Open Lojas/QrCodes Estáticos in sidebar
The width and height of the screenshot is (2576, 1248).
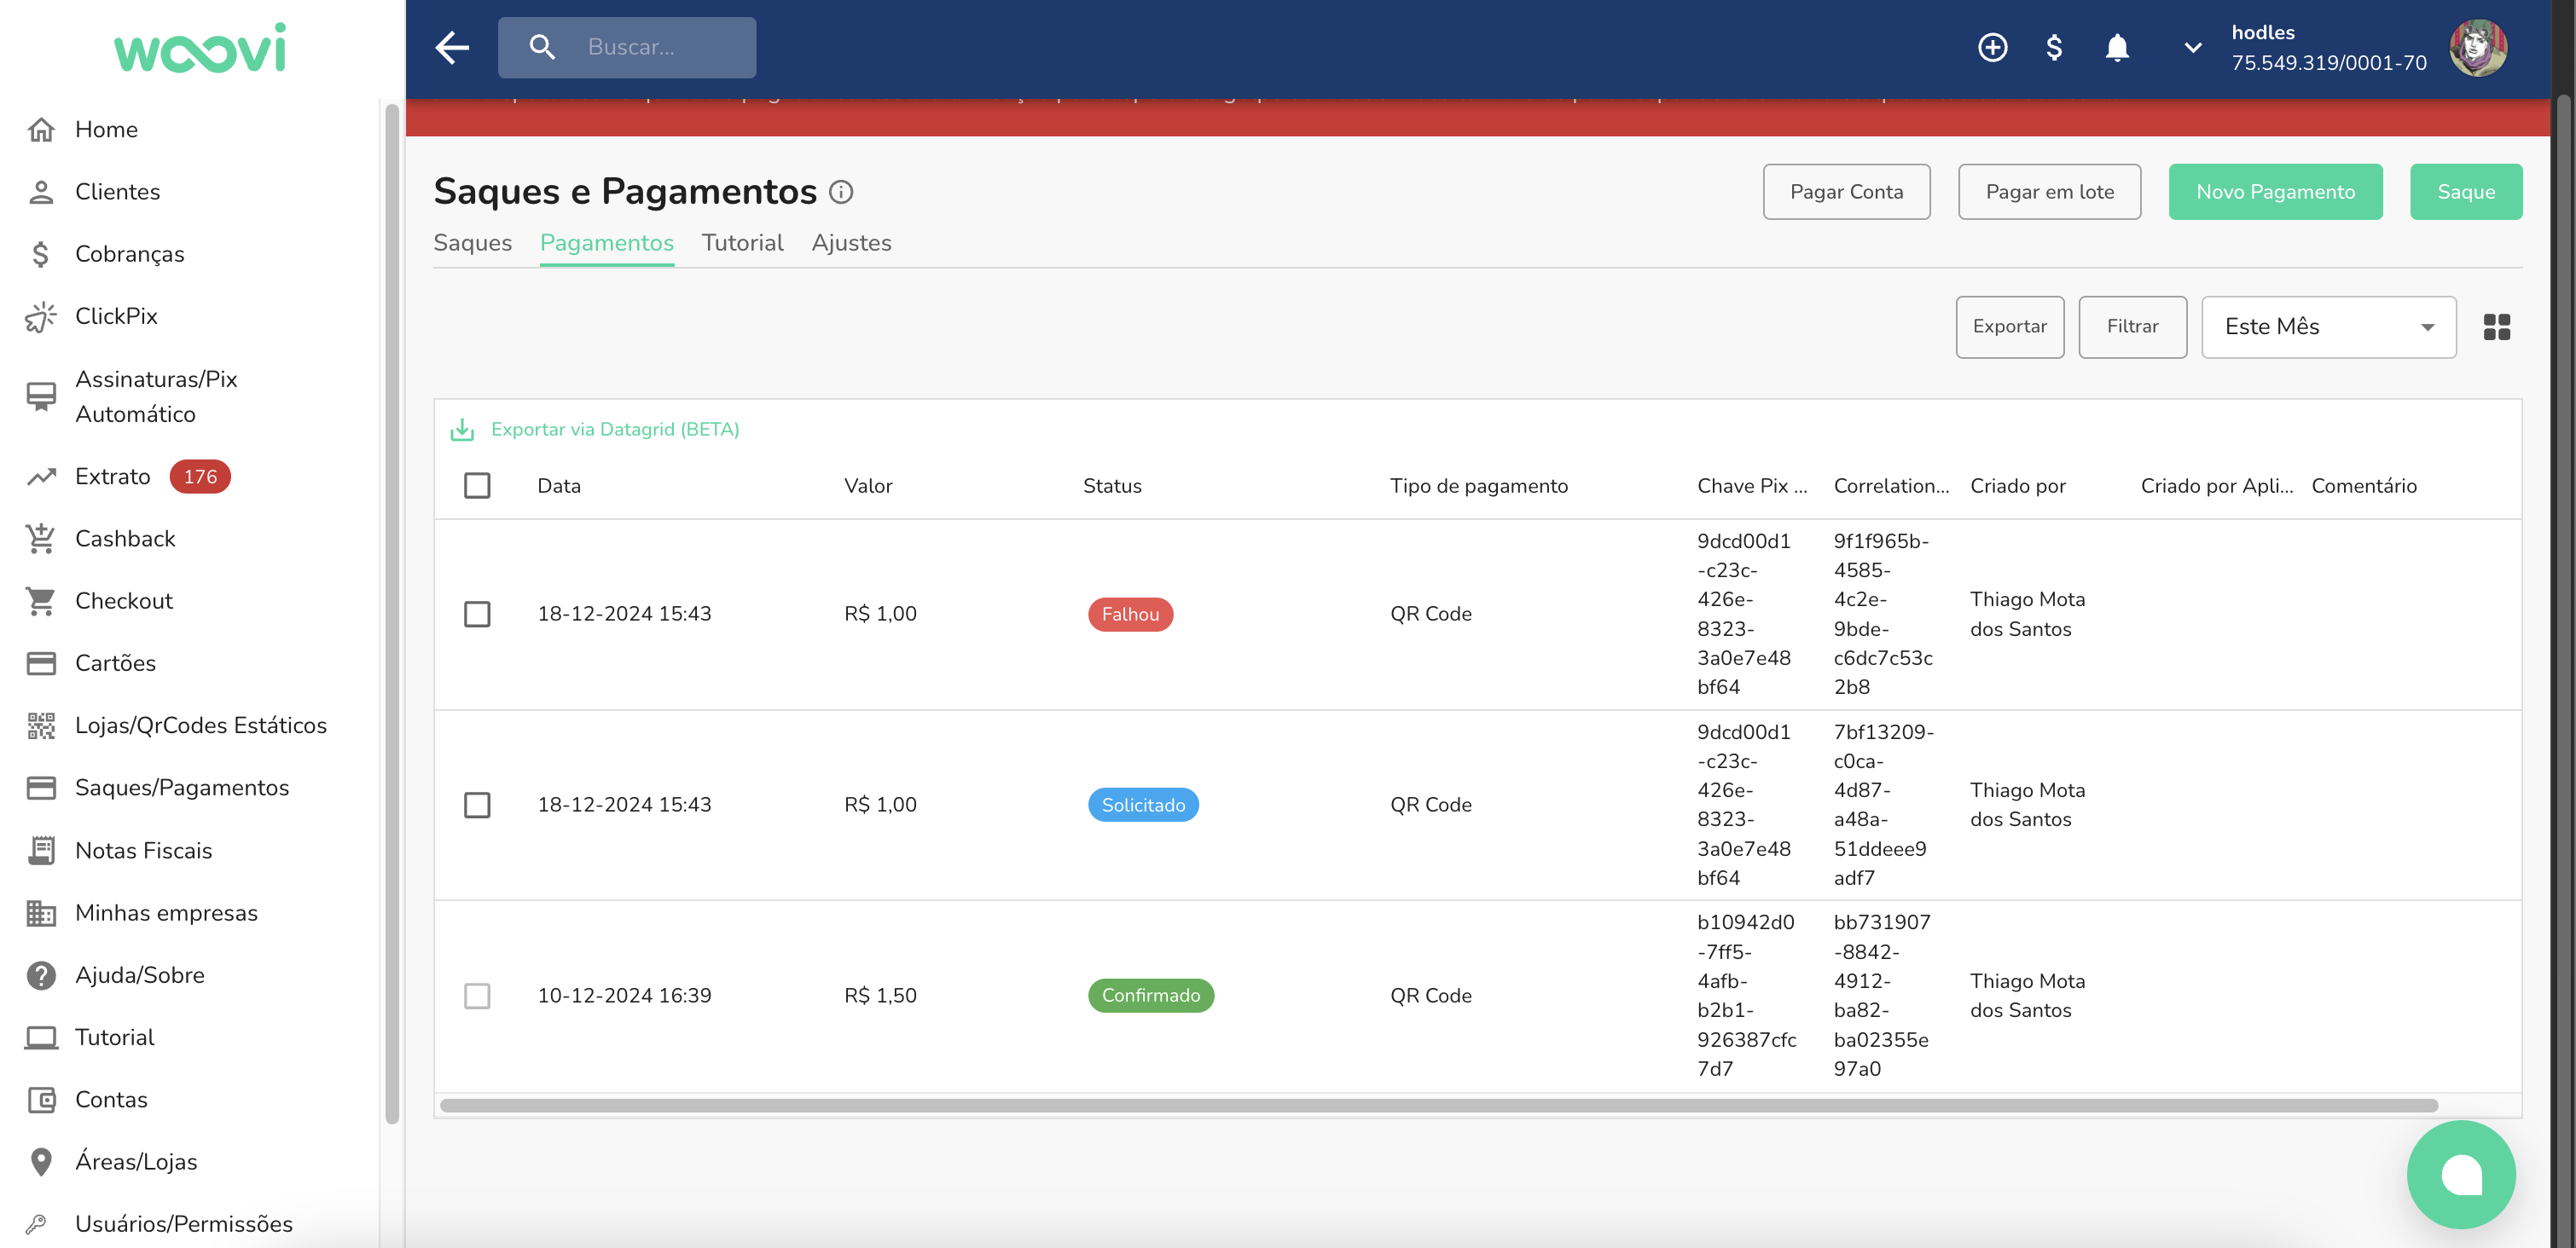tap(200, 725)
